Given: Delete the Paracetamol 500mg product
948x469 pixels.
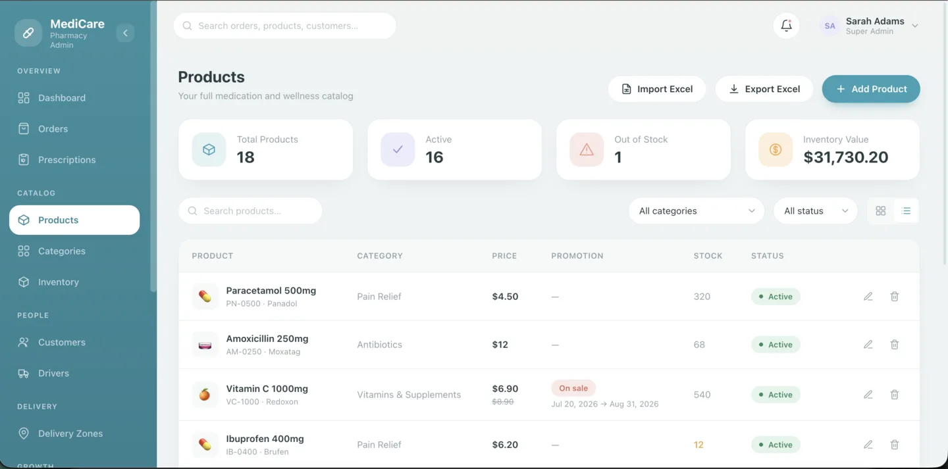Looking at the screenshot, I should (x=895, y=297).
